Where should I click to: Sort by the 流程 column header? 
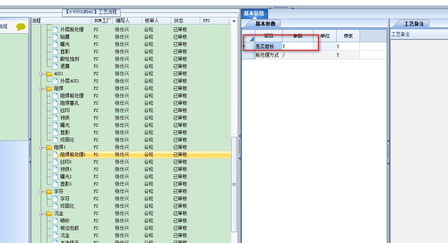coord(61,21)
